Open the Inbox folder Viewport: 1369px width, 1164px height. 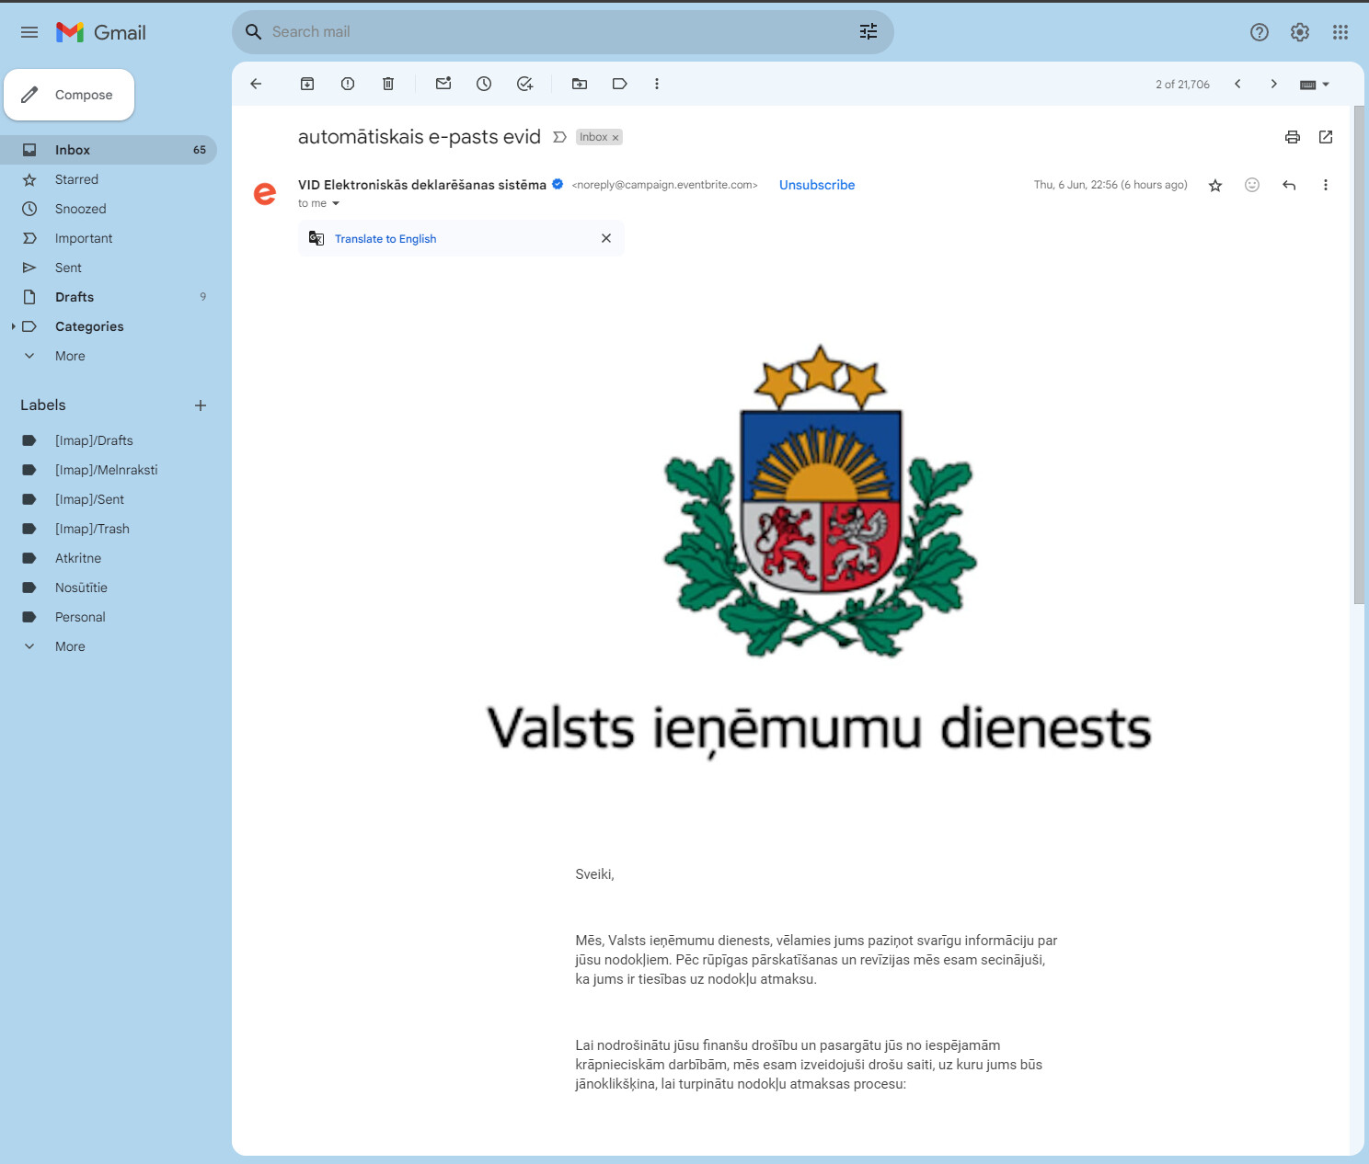pos(109,150)
